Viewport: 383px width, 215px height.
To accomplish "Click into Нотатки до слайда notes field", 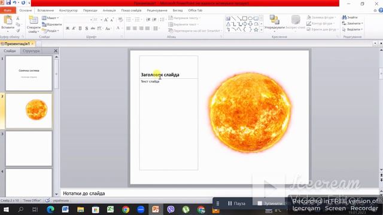I will (219, 193).
